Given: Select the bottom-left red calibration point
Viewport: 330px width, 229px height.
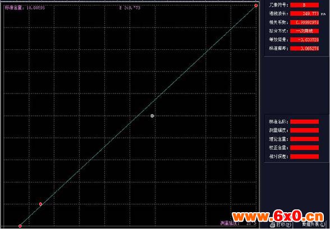Looking at the screenshot, I should coord(20,226).
